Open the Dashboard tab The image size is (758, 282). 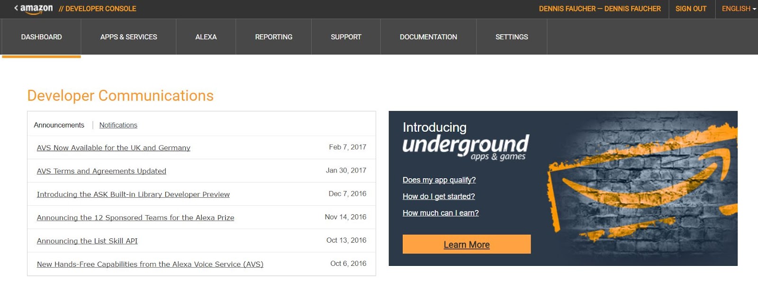(41, 37)
